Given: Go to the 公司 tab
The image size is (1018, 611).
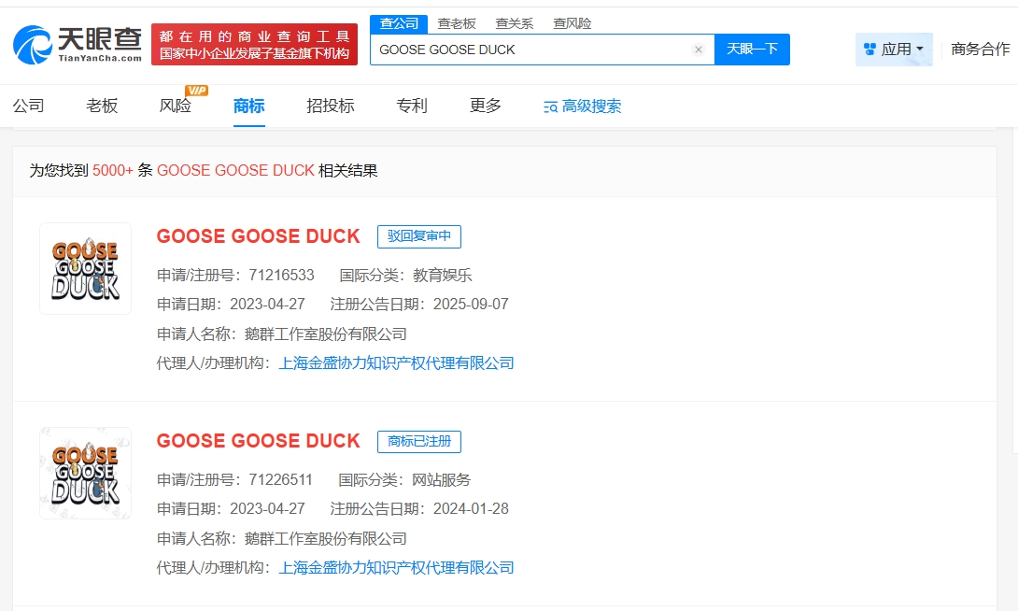Looking at the screenshot, I should [28, 106].
